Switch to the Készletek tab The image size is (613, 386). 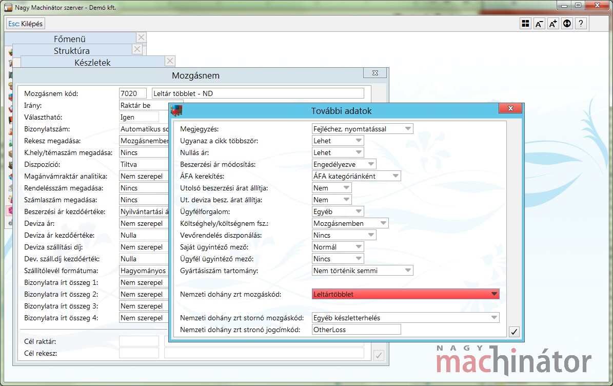[x=93, y=62]
